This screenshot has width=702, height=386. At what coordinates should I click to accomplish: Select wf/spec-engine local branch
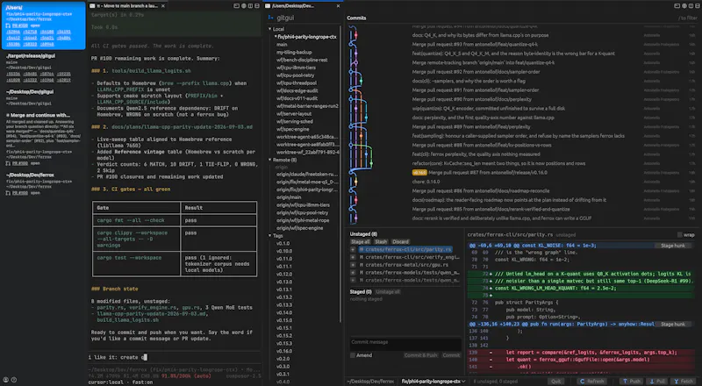[294, 129]
